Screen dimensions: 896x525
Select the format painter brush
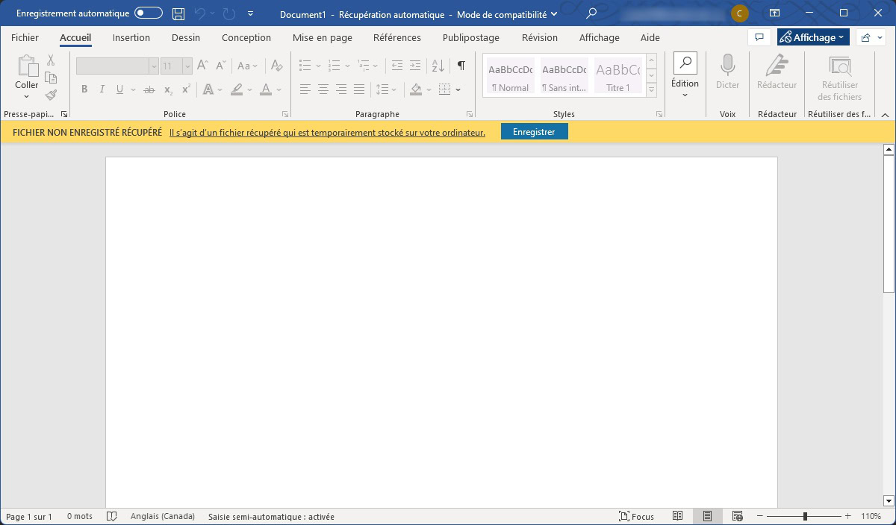pyautogui.click(x=51, y=95)
